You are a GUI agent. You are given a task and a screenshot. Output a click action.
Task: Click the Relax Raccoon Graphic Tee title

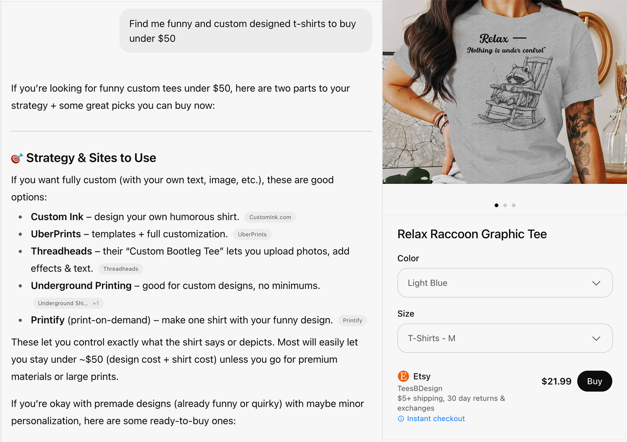[x=472, y=234]
